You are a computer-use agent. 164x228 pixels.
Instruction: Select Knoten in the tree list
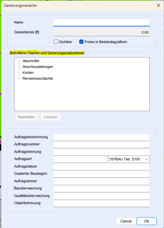pos(28,73)
